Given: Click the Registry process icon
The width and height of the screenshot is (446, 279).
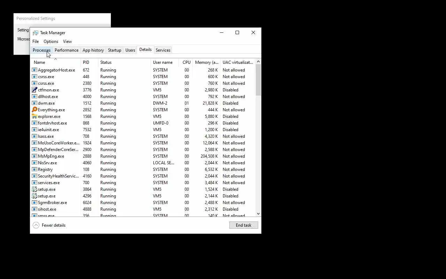Looking at the screenshot, I should click(x=34, y=169).
